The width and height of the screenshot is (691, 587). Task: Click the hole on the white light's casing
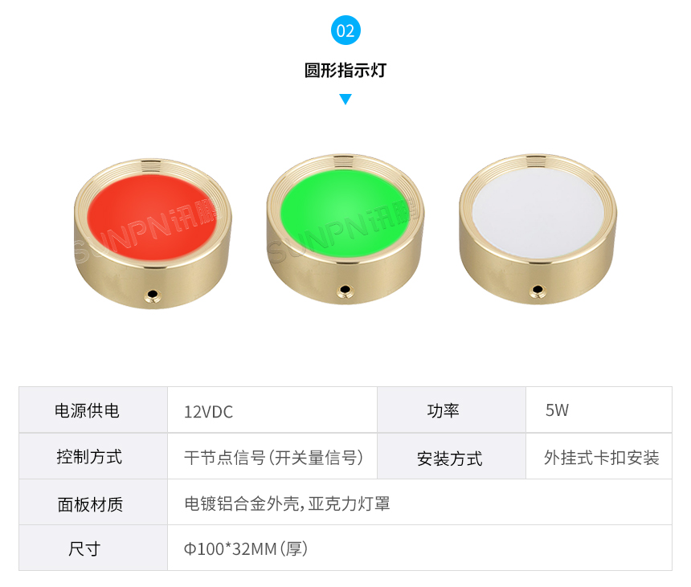coord(538,289)
